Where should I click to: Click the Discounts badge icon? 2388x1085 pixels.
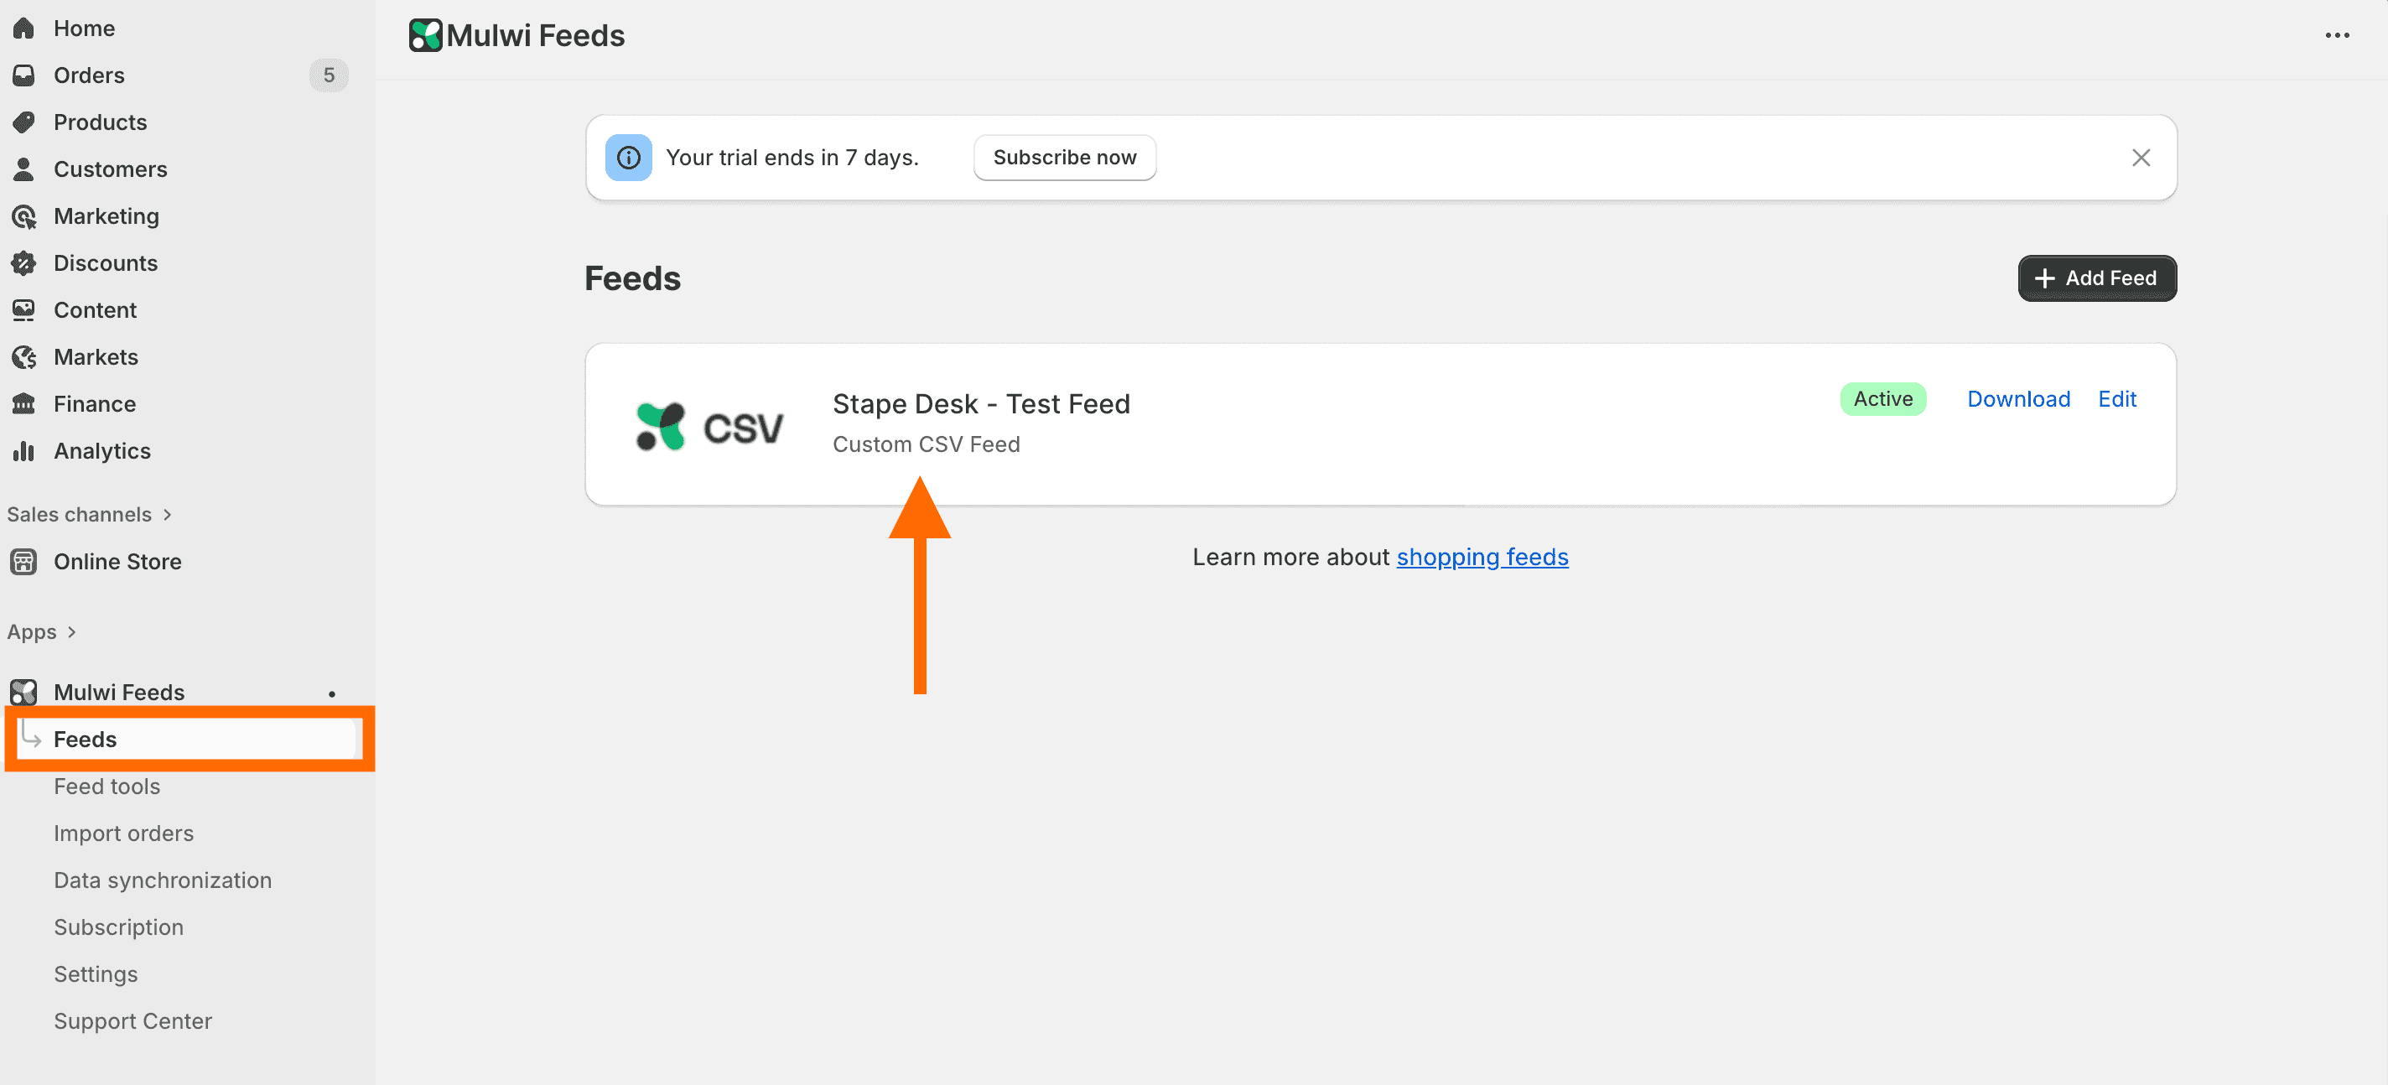[x=23, y=263]
